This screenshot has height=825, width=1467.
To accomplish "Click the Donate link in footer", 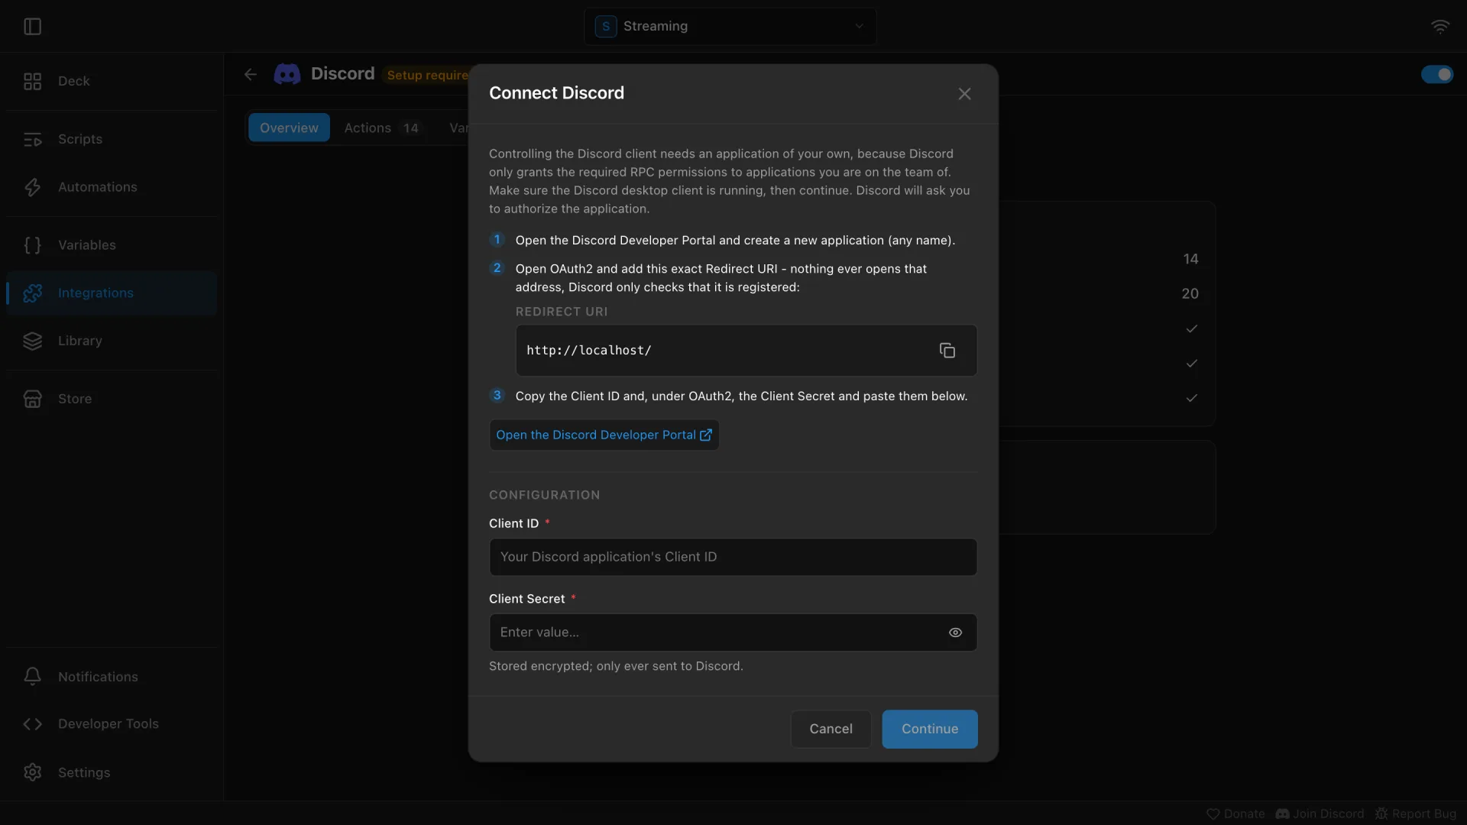I will 1235,814.
